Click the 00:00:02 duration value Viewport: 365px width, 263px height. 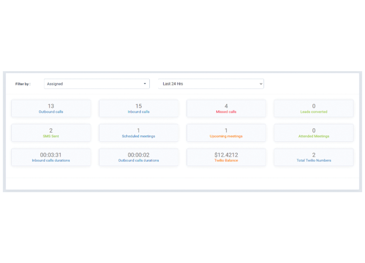click(138, 155)
